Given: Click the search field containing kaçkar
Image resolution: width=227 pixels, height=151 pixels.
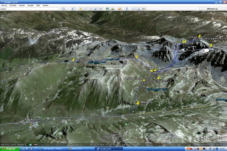Looking at the screenshot, I should pyautogui.click(x=30, y=8).
